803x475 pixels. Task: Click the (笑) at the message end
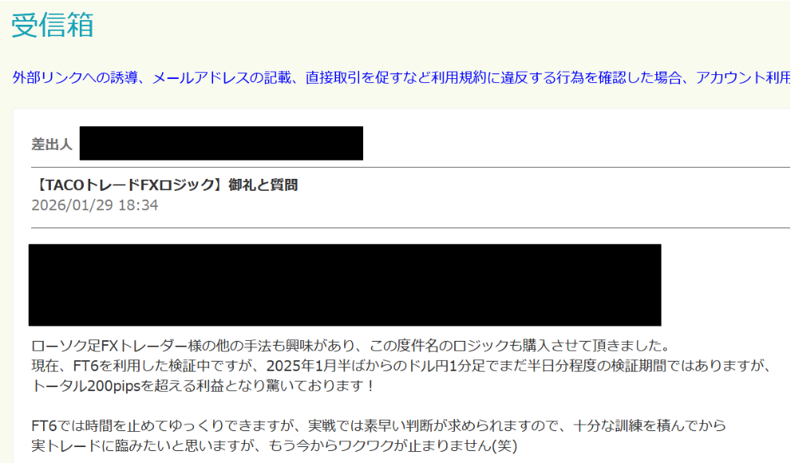point(504,445)
